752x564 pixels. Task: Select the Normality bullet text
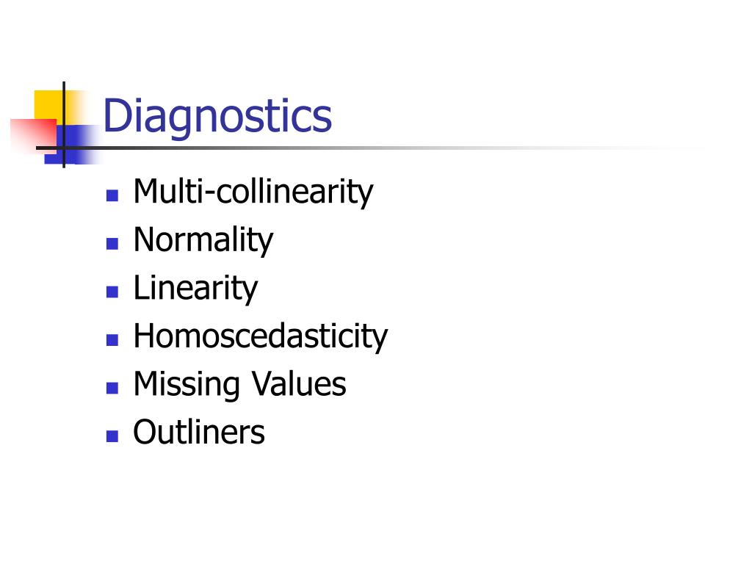tap(203, 240)
